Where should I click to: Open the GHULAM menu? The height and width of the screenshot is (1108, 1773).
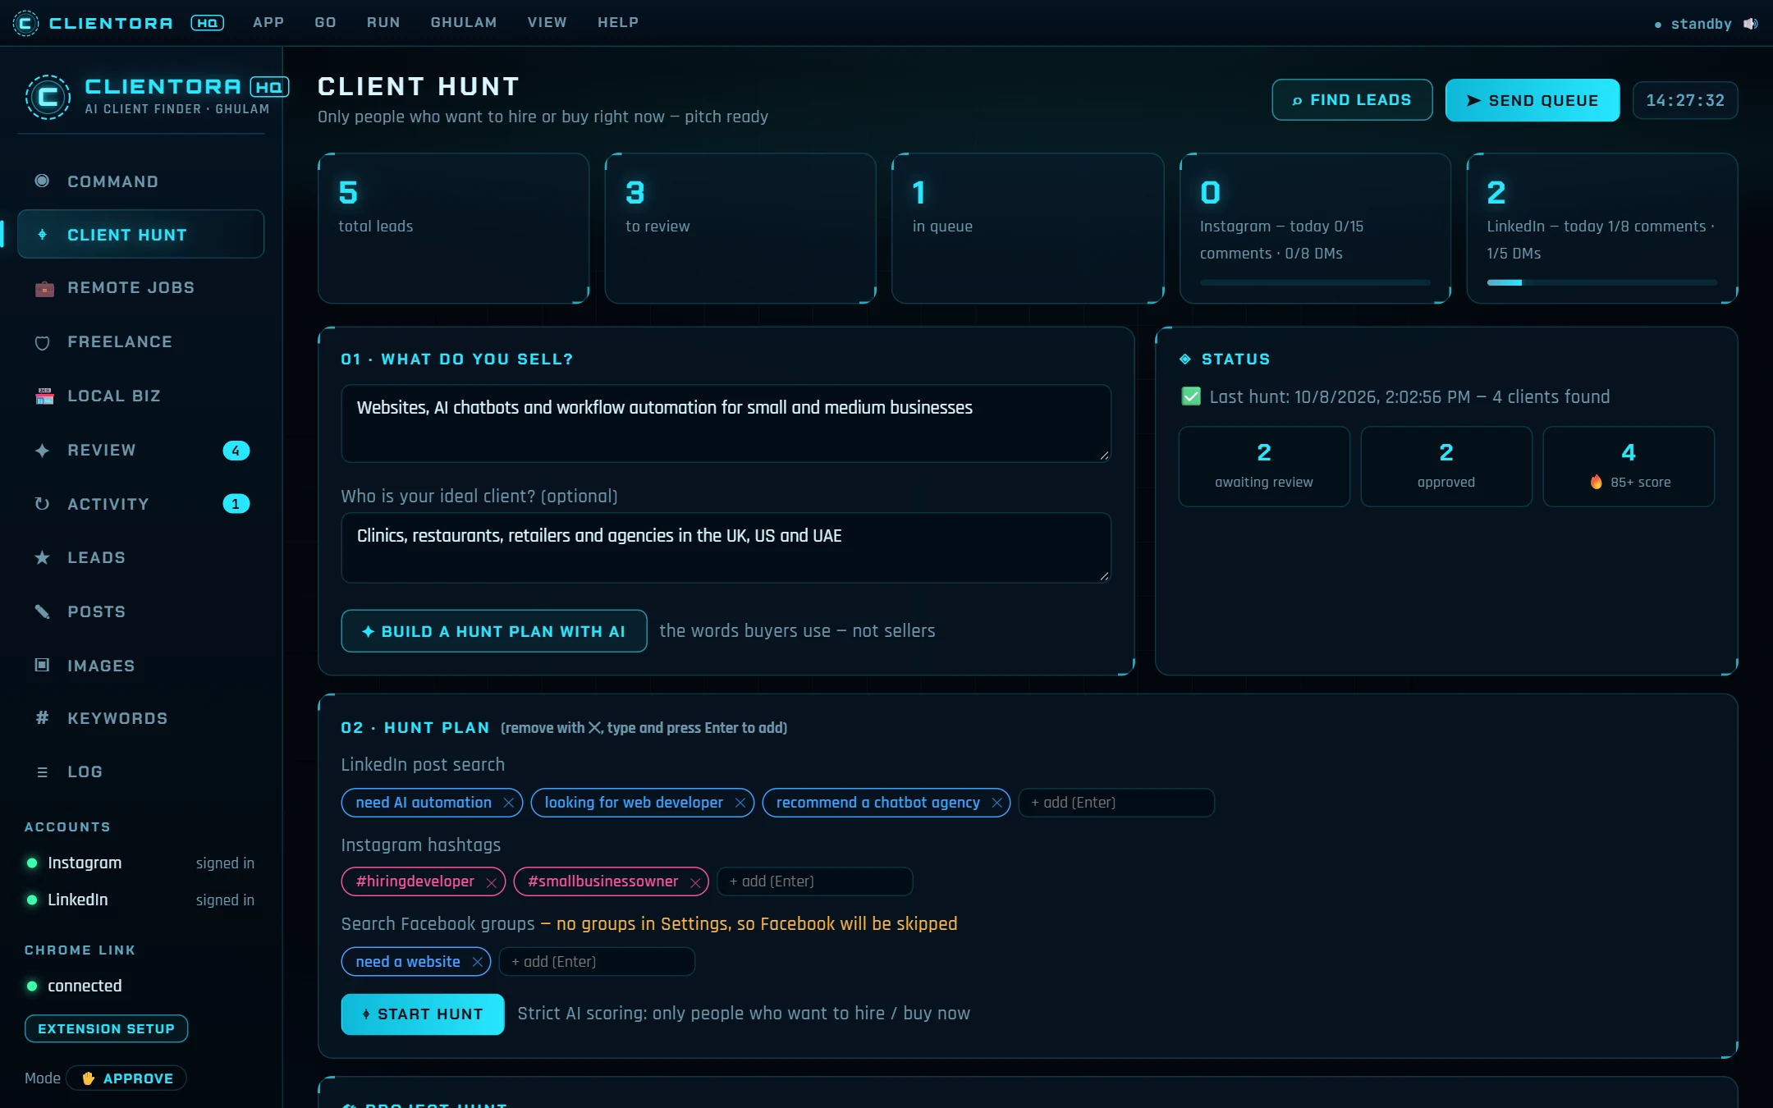464,22
